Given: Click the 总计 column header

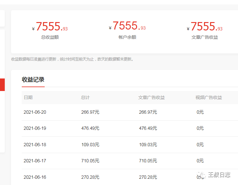Looking at the screenshot, I should 85,98.
